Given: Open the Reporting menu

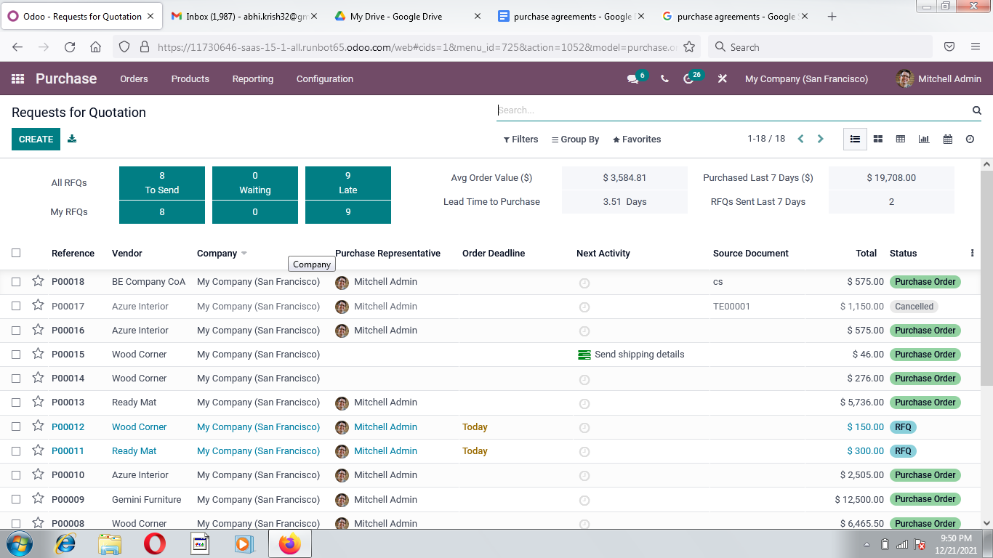Looking at the screenshot, I should coord(253,78).
